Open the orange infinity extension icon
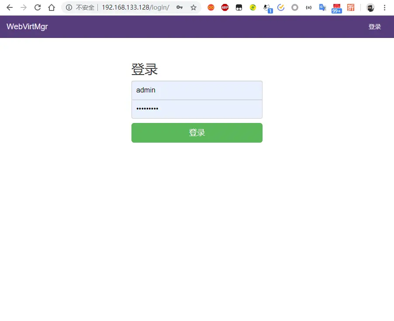394x321 pixels. click(x=211, y=7)
